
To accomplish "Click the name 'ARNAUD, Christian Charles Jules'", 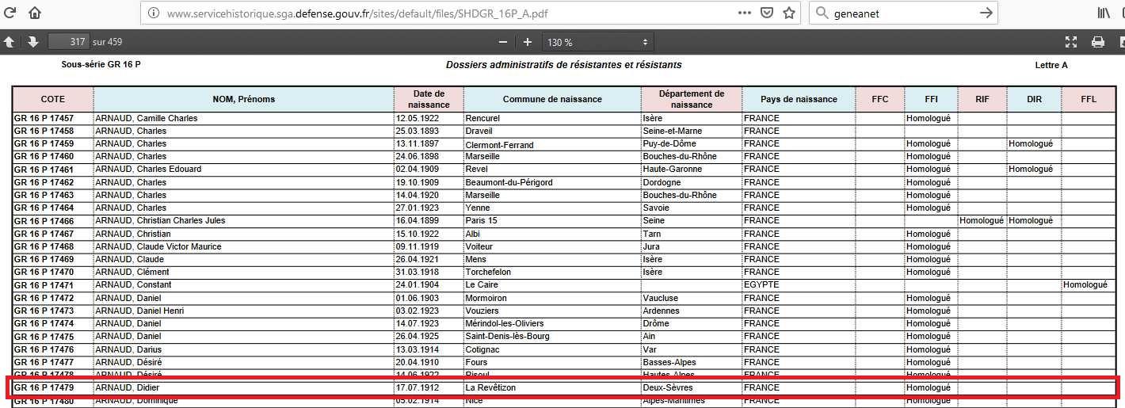I will tap(160, 220).
